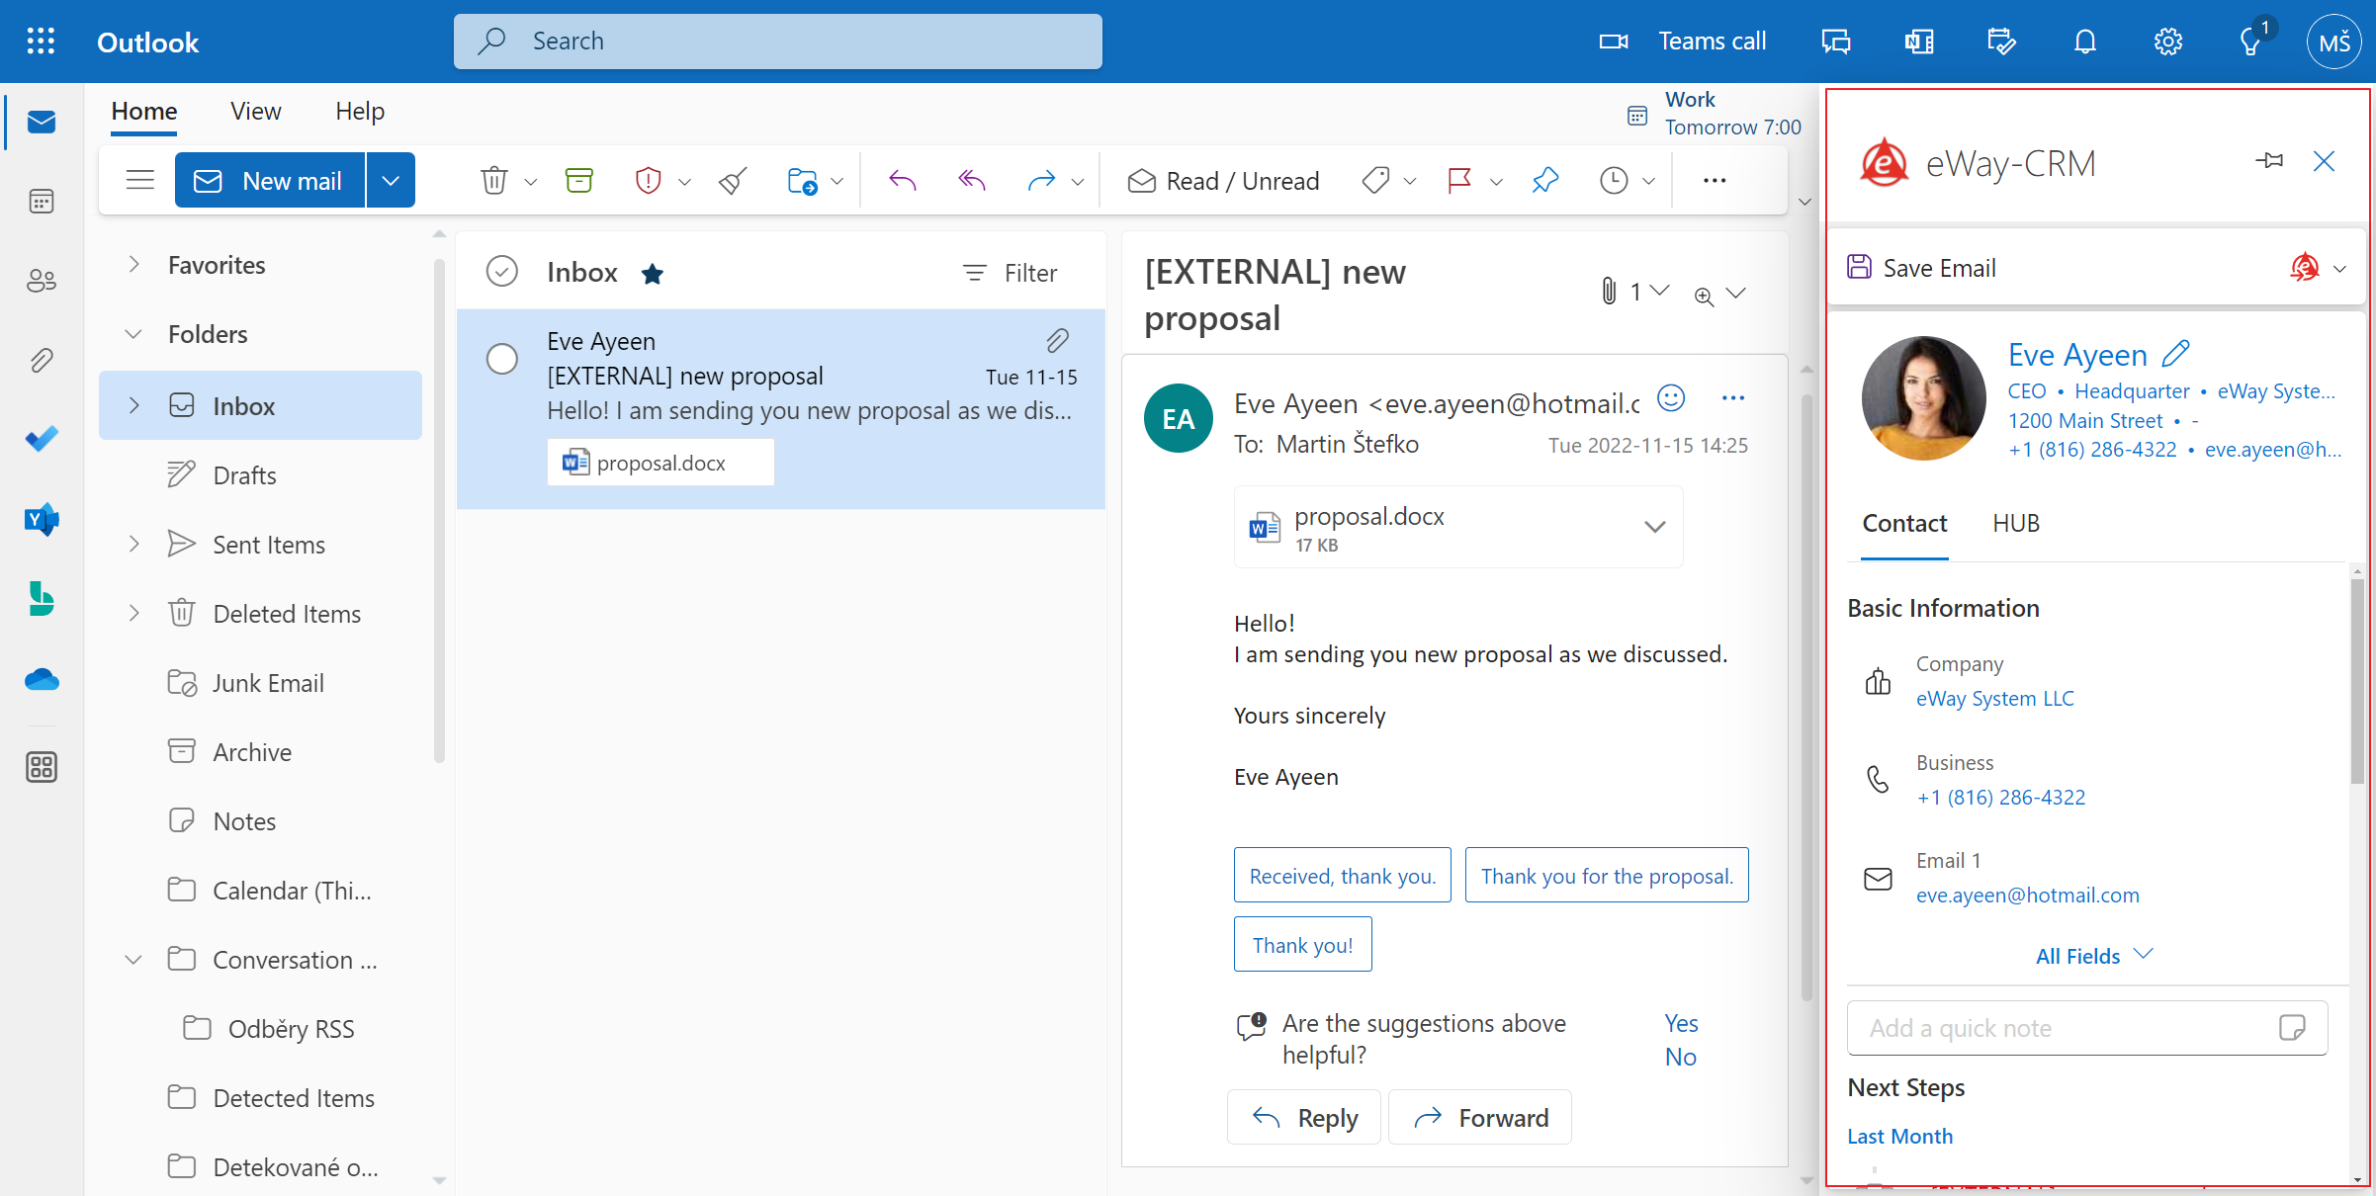Open the Notifications bell in header
Viewport: 2376px width, 1196px height.
(x=2084, y=42)
